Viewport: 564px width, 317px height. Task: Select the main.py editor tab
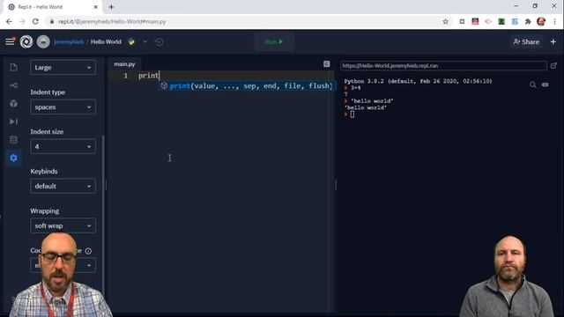click(124, 64)
